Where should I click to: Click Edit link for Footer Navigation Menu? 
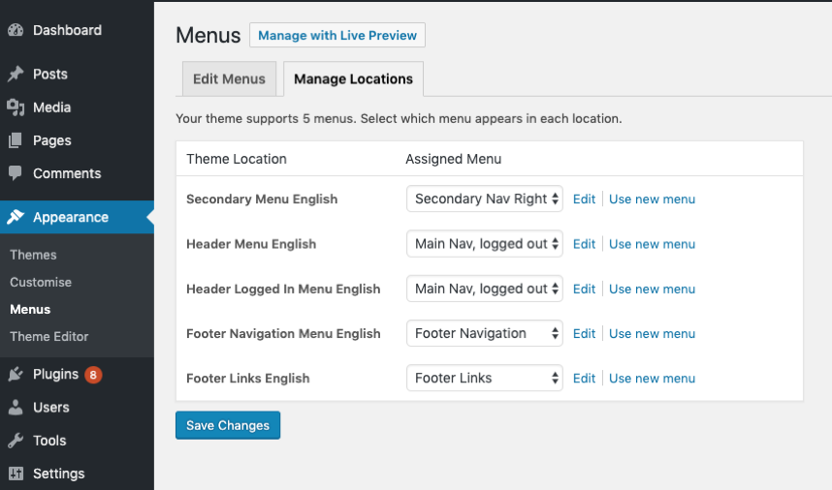coord(584,334)
